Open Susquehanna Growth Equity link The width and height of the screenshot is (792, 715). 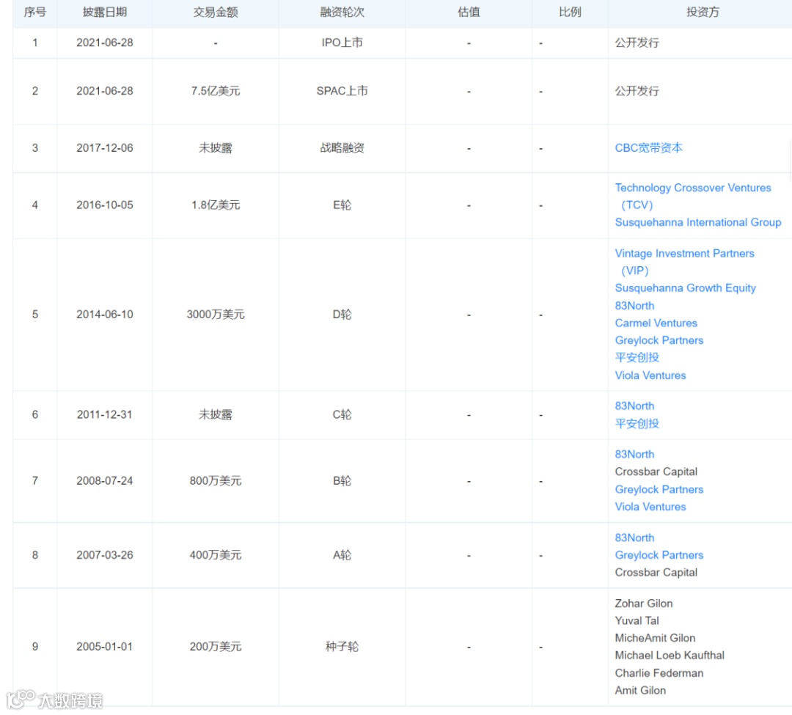(686, 288)
